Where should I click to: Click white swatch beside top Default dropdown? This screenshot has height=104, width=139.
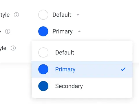point(43,15)
